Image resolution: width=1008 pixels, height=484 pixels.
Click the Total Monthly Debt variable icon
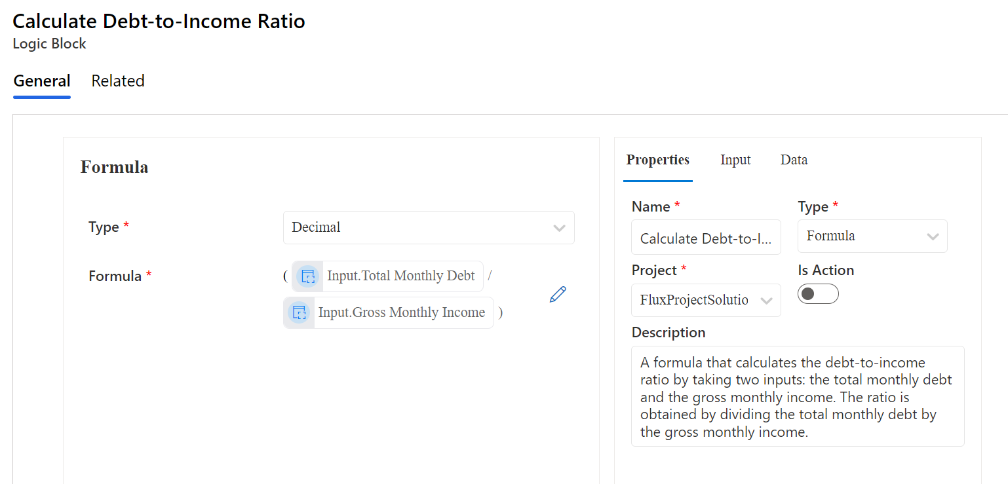point(307,276)
